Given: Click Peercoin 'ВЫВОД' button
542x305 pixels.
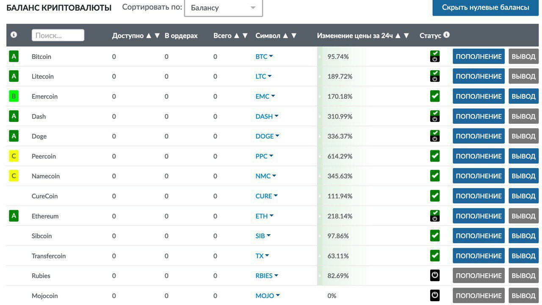Looking at the screenshot, I should coord(523,156).
